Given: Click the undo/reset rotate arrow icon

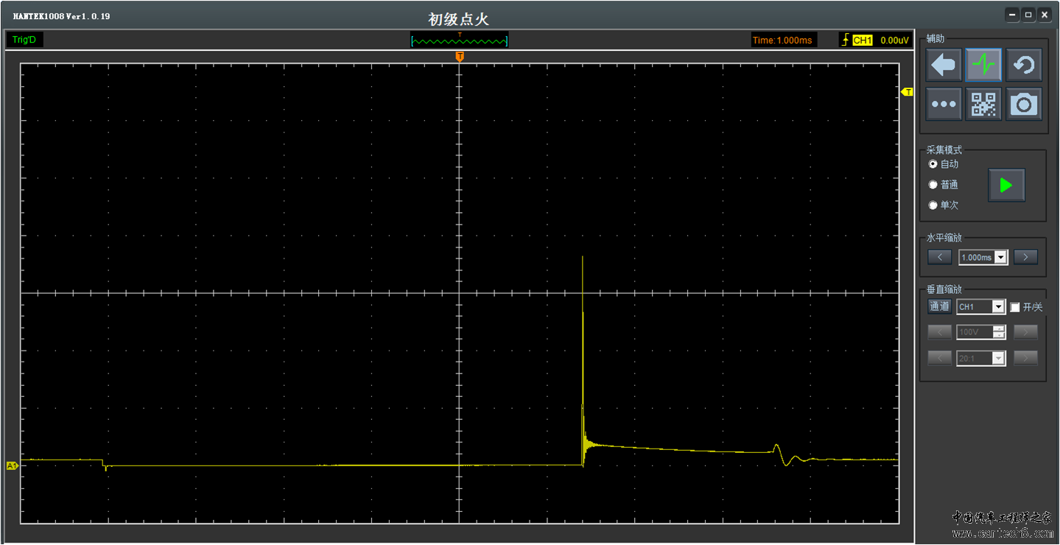Looking at the screenshot, I should [1024, 66].
